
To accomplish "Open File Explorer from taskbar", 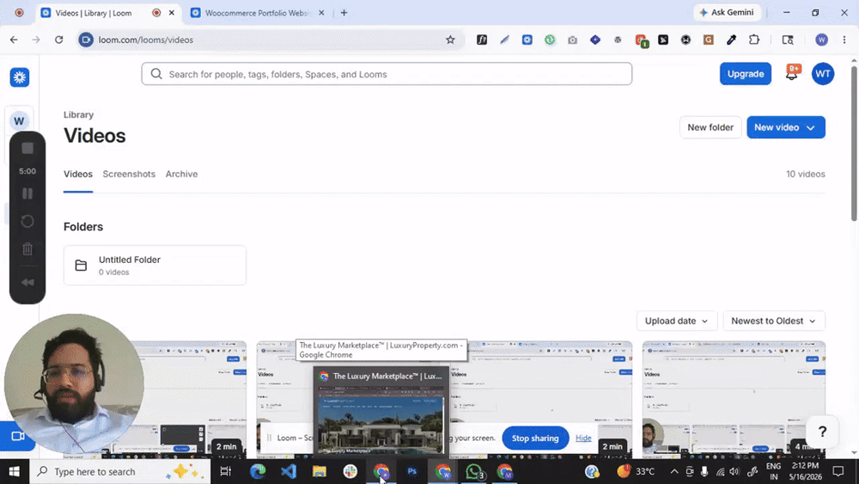I will point(320,471).
